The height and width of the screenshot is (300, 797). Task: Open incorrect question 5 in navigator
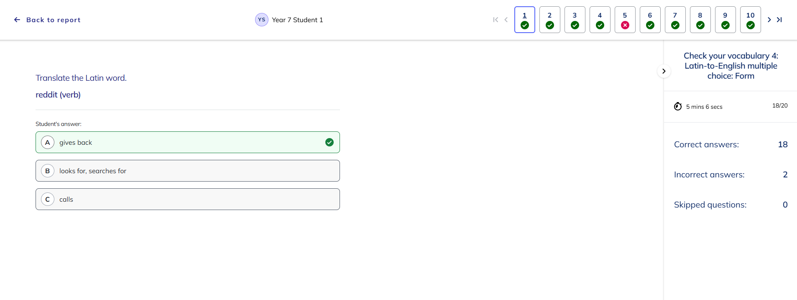coord(625,20)
